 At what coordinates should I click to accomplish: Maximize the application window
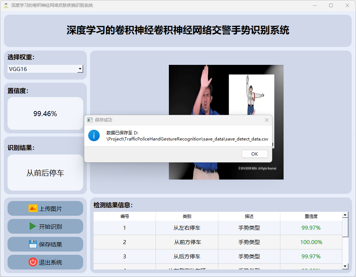click(331, 5)
